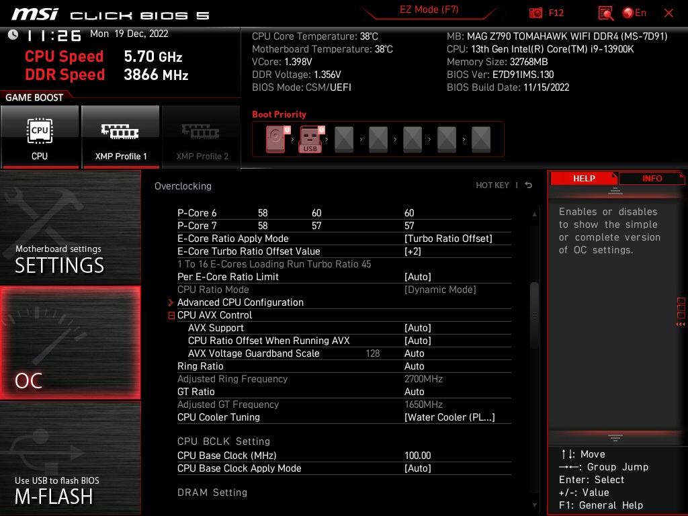Click BIOS Ver E7D91IMS.130 text

click(500, 75)
